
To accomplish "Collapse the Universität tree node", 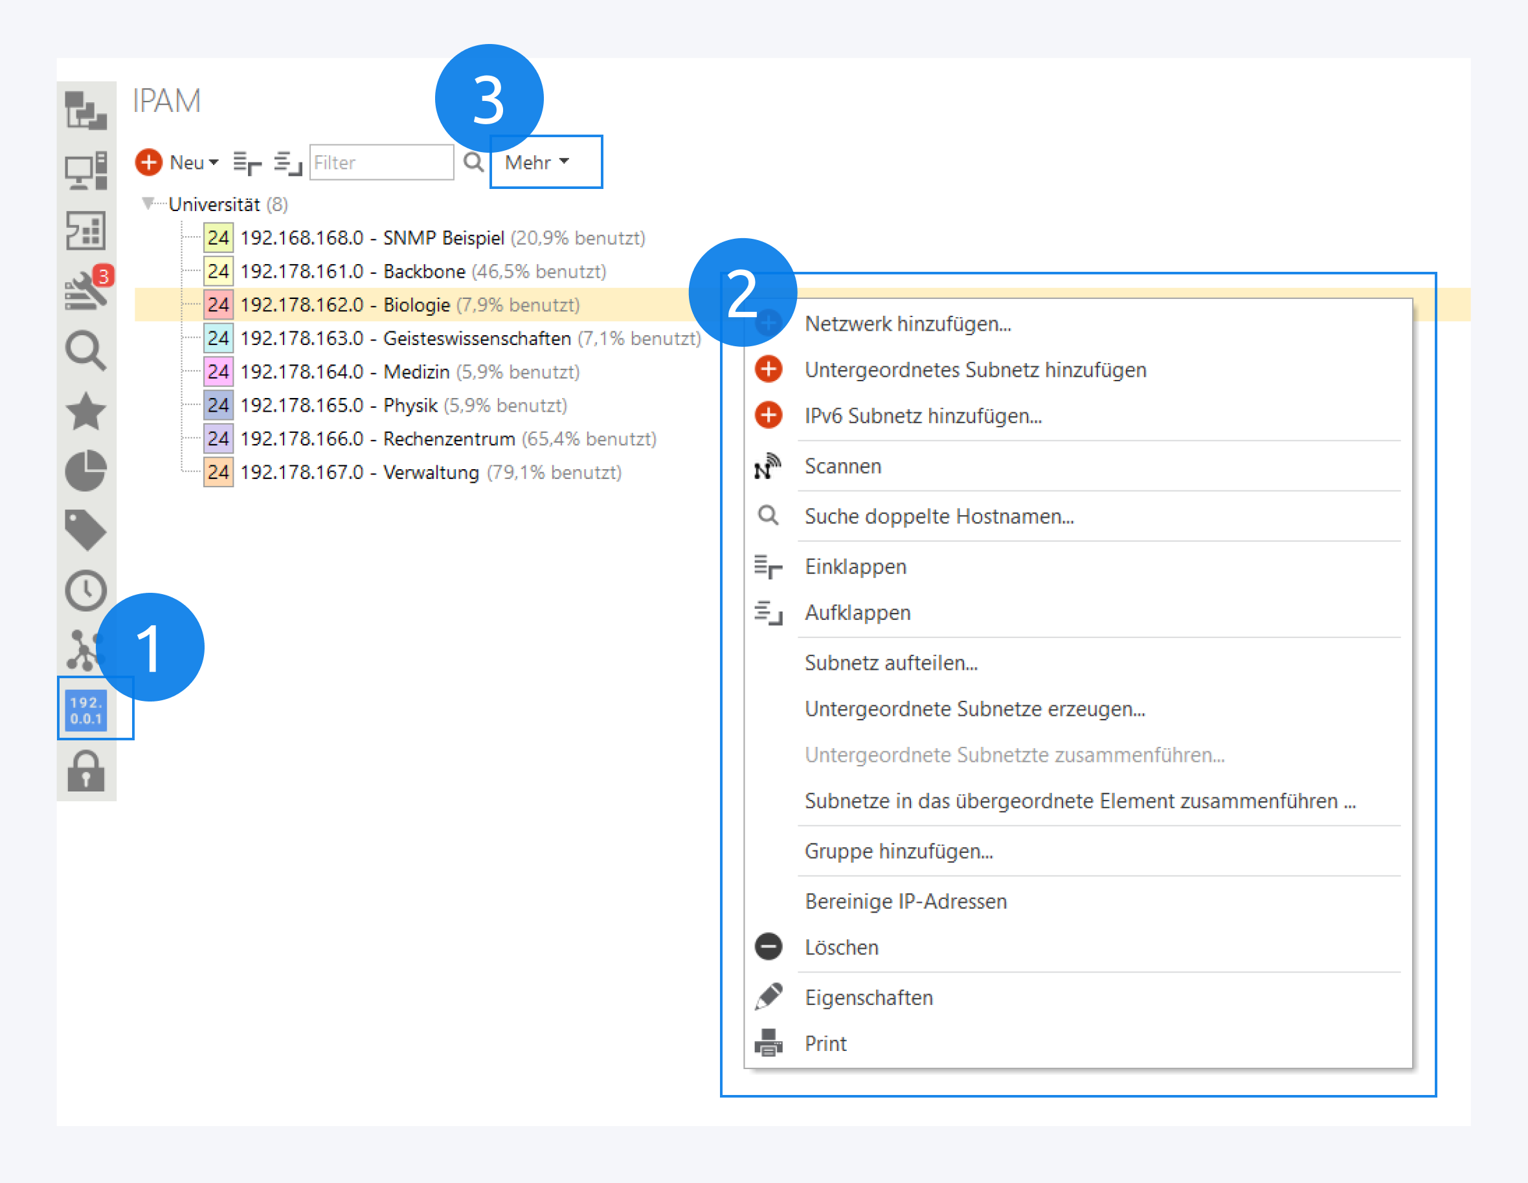I will point(148,203).
